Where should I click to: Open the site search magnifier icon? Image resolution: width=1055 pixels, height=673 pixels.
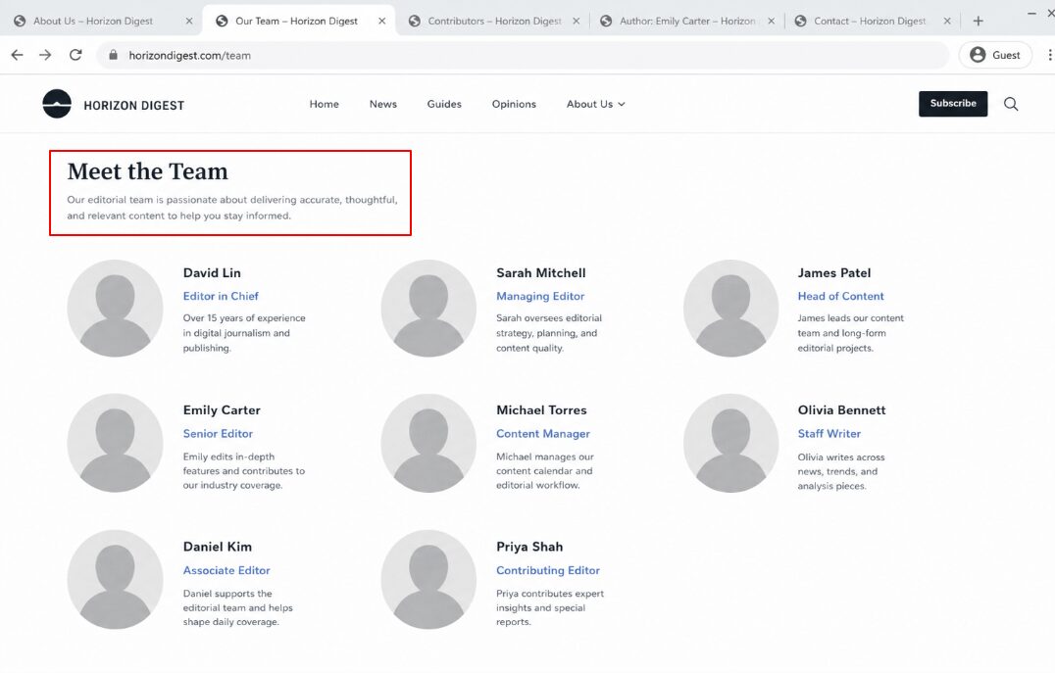click(x=1011, y=104)
